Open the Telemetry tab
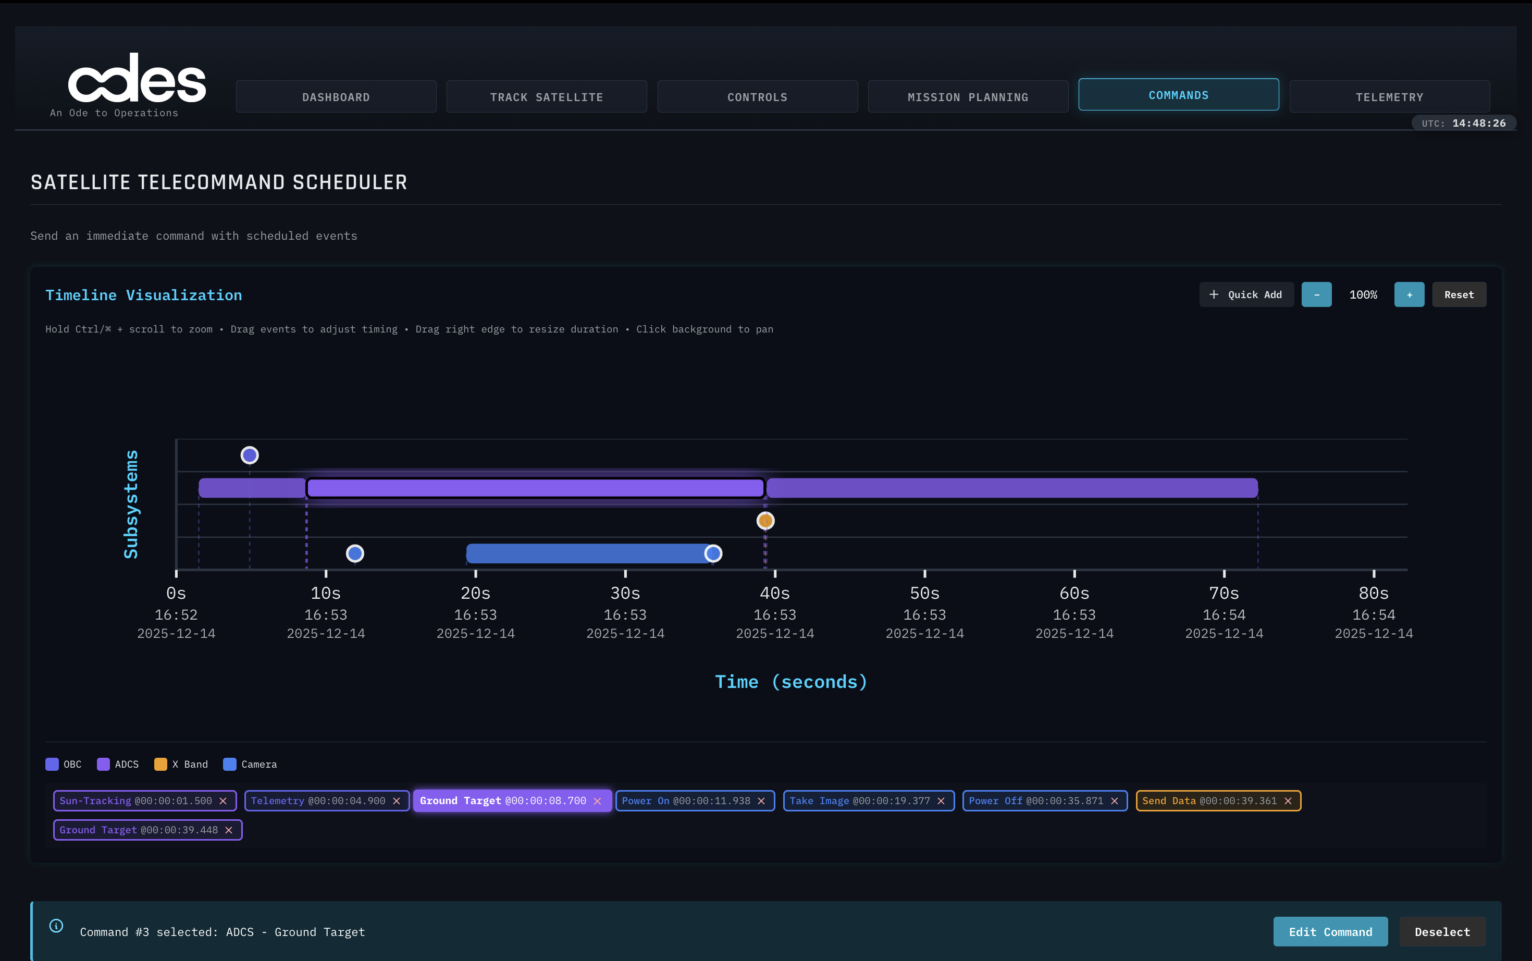Viewport: 1532px width, 961px height. click(1389, 97)
